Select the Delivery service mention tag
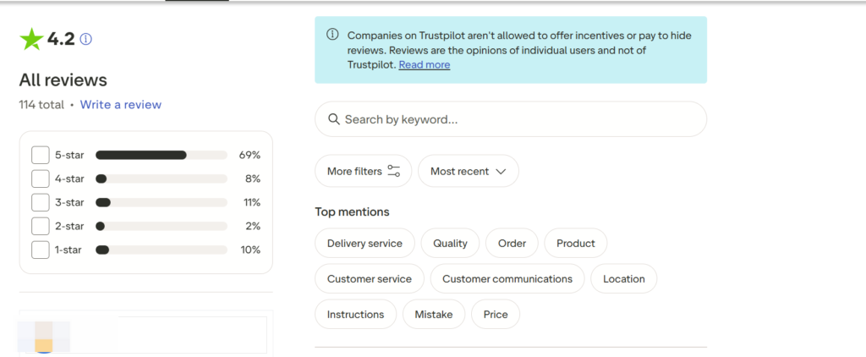Image resolution: width=866 pixels, height=357 pixels. tap(364, 244)
